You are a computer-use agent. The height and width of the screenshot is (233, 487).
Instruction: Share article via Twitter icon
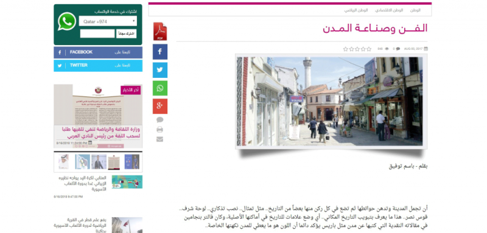pos(160,70)
